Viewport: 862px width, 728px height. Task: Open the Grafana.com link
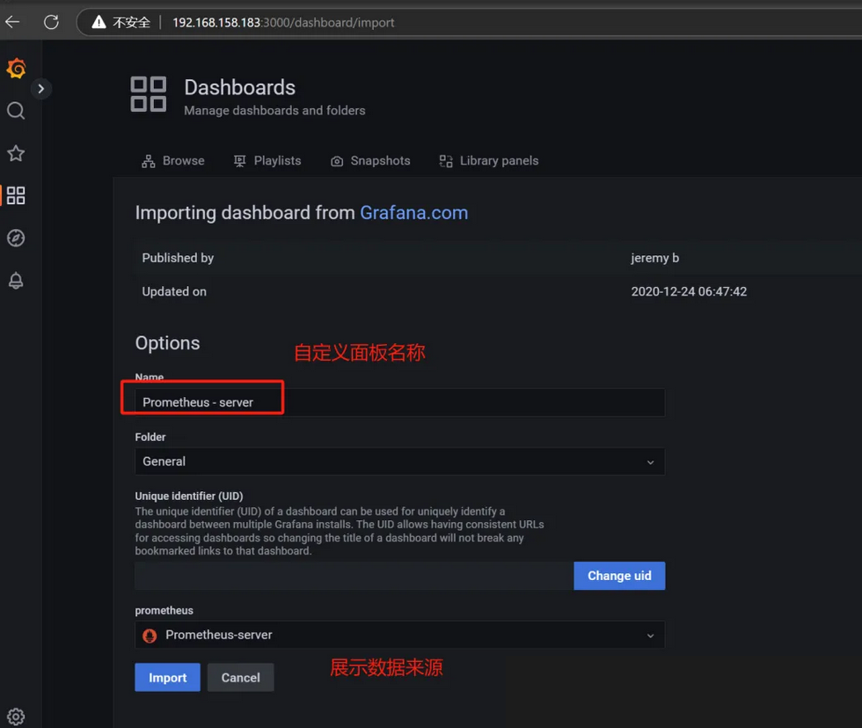tap(414, 212)
